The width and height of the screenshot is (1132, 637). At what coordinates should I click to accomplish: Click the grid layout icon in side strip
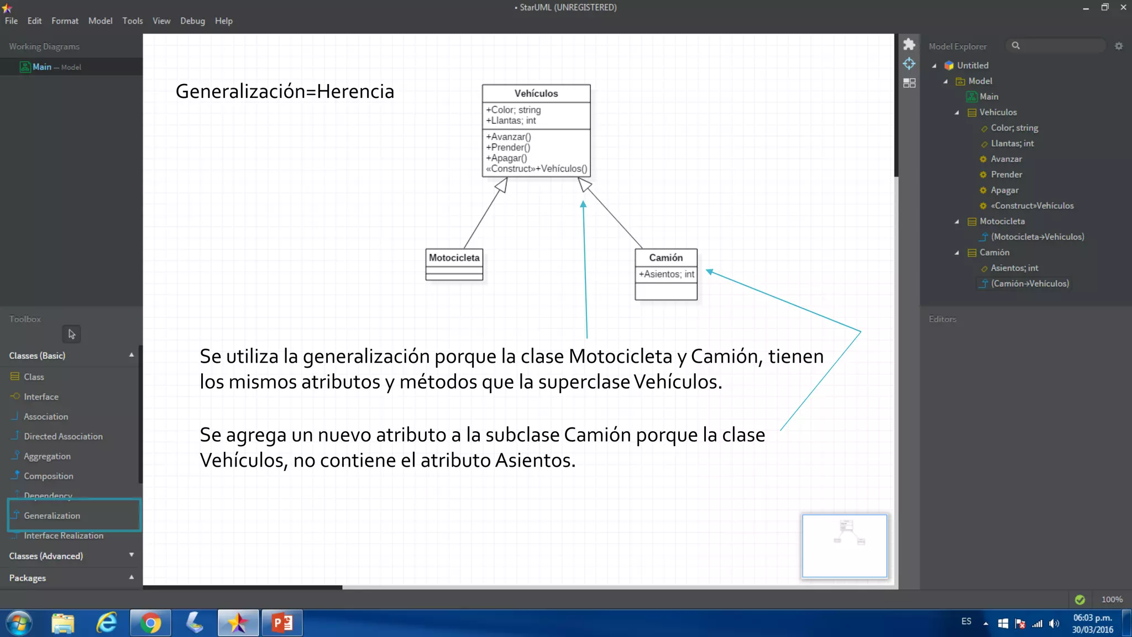click(x=909, y=83)
